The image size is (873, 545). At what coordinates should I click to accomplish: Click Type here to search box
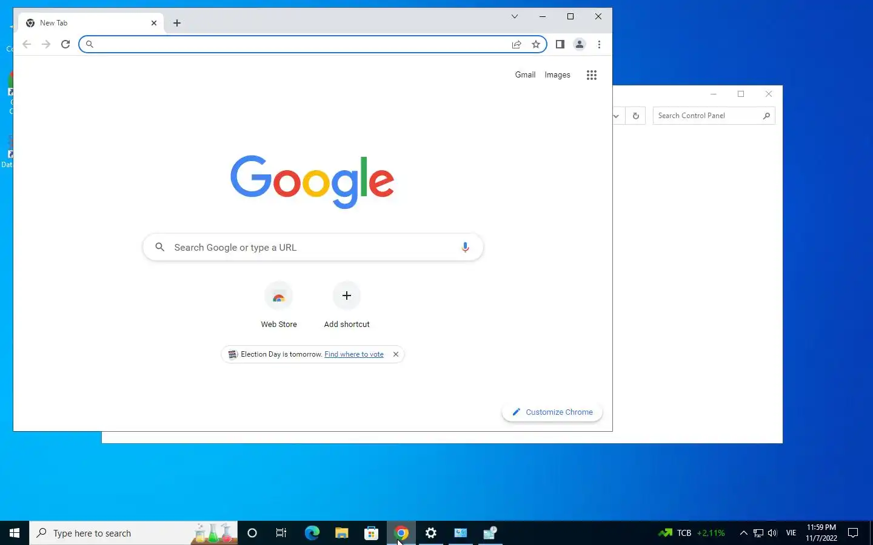pyautogui.click(x=133, y=533)
